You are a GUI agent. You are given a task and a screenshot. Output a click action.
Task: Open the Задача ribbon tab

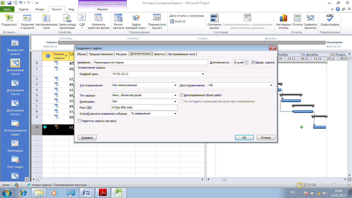point(23,9)
